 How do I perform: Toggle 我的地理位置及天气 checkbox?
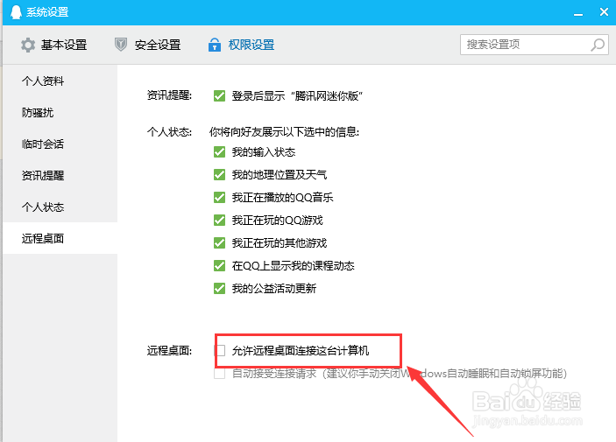pos(219,175)
